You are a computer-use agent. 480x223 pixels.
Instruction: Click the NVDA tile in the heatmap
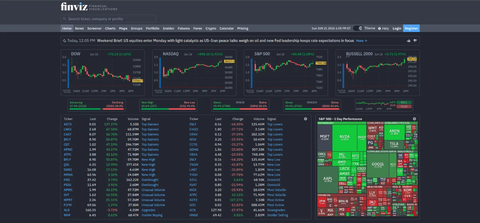[x=345, y=137]
